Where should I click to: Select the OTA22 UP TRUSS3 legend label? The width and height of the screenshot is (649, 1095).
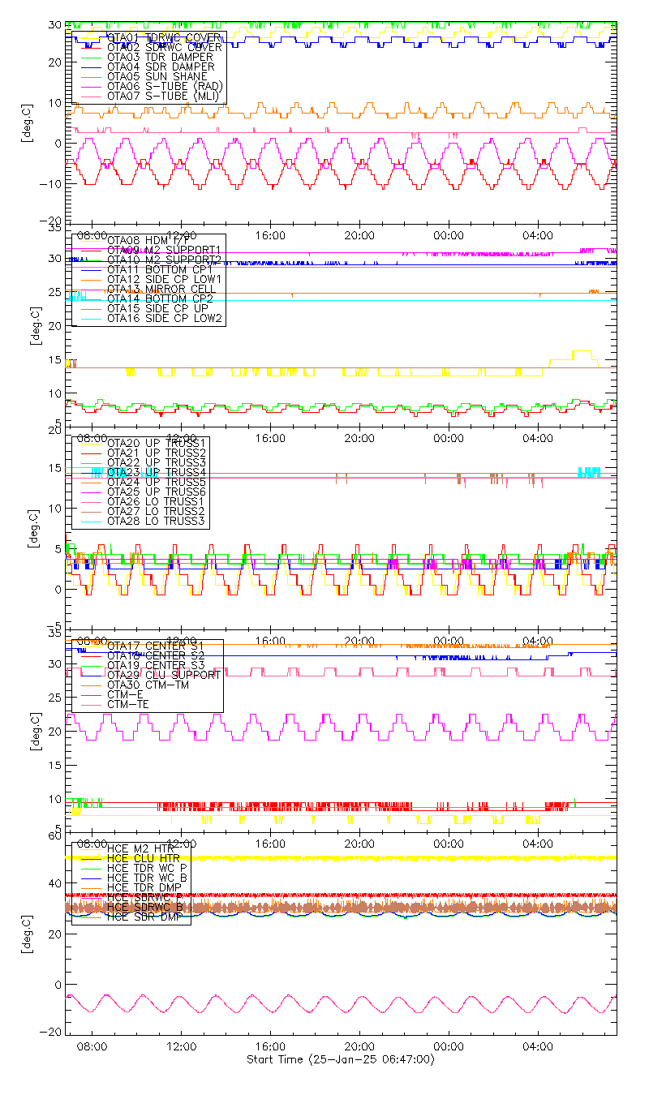click(x=157, y=462)
